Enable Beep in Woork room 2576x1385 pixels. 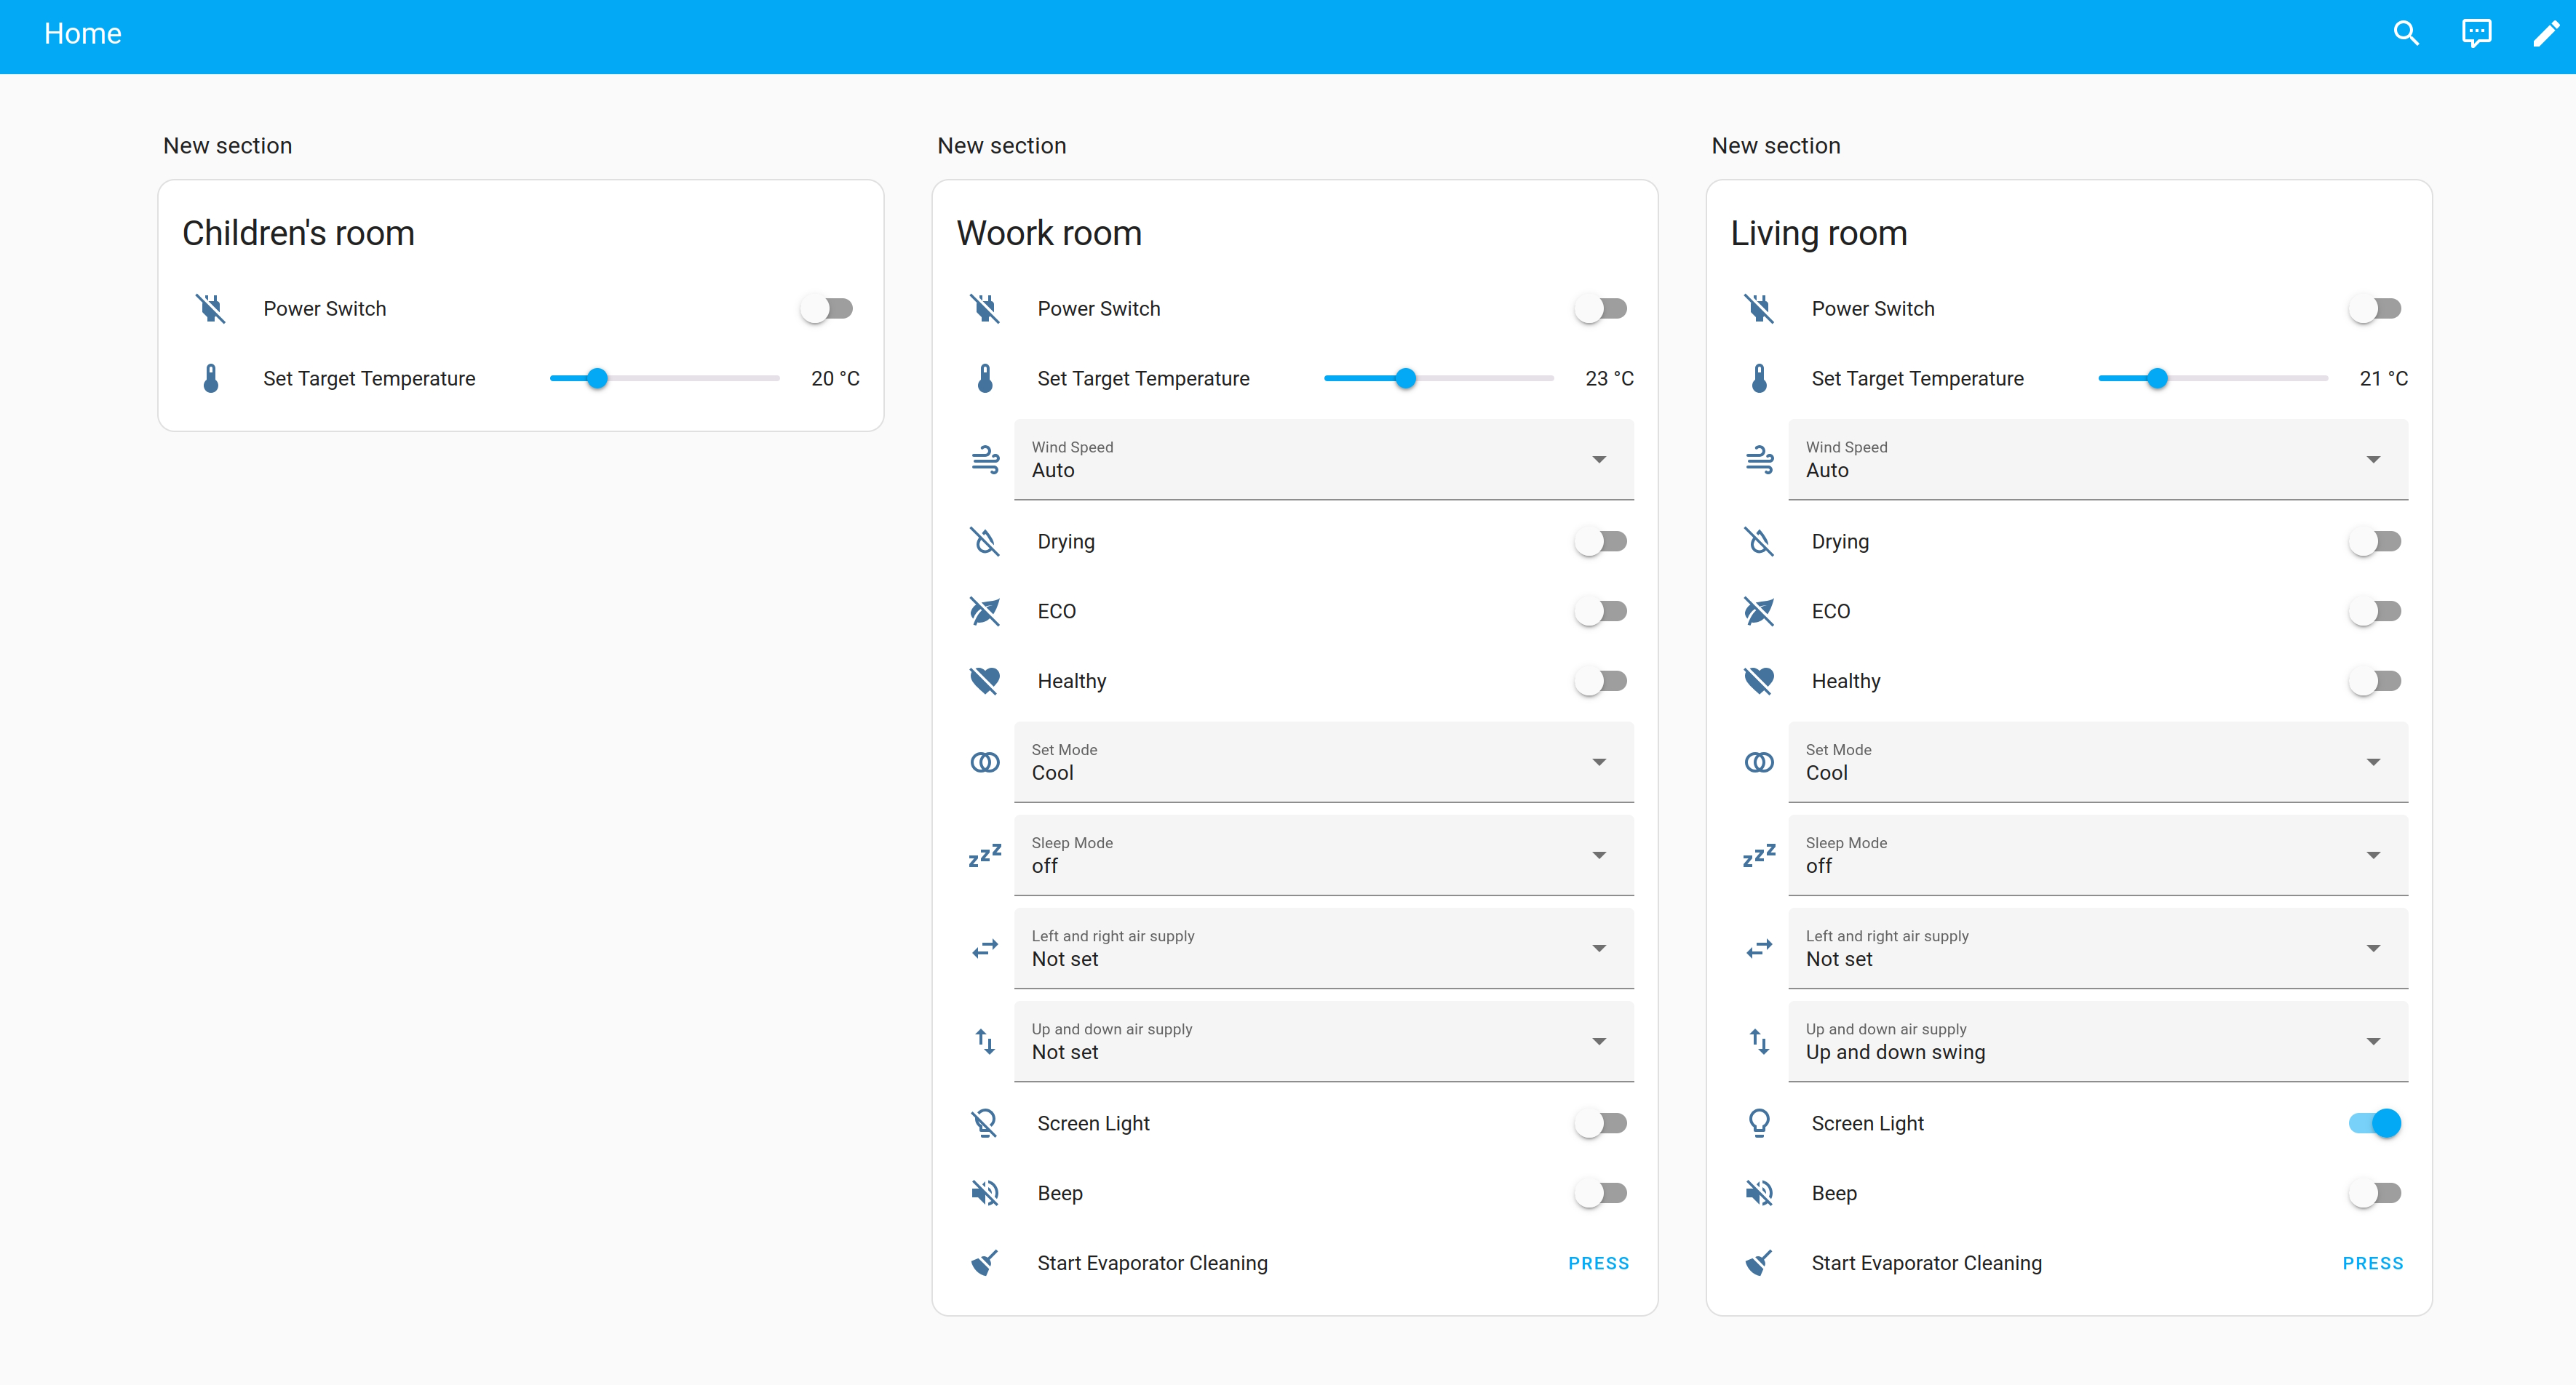pyautogui.click(x=1601, y=1193)
